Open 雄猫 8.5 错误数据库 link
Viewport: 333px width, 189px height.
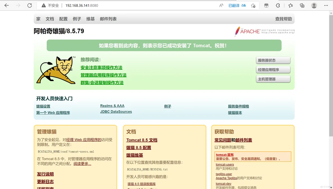point(142,184)
